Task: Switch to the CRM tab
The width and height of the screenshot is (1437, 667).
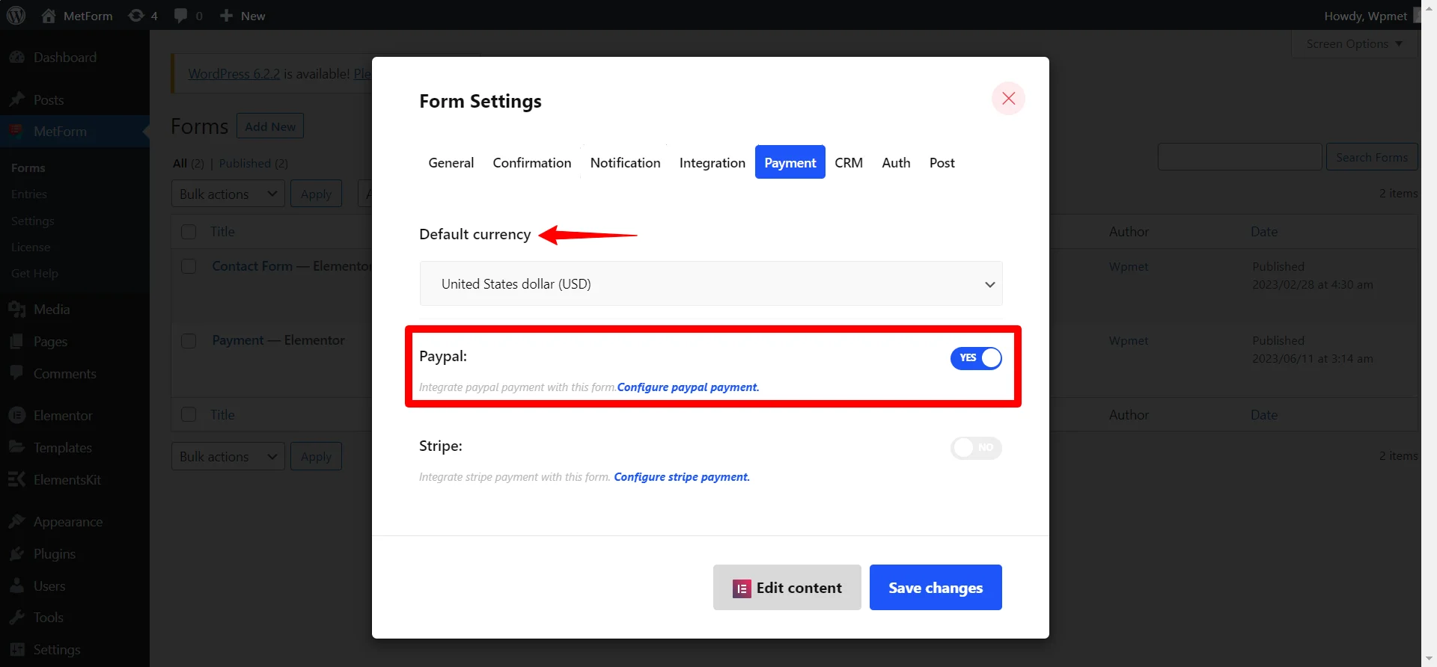Action: point(849,162)
